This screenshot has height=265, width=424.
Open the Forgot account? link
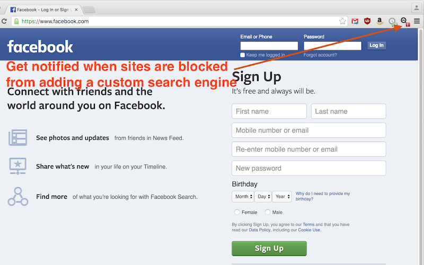pos(320,55)
